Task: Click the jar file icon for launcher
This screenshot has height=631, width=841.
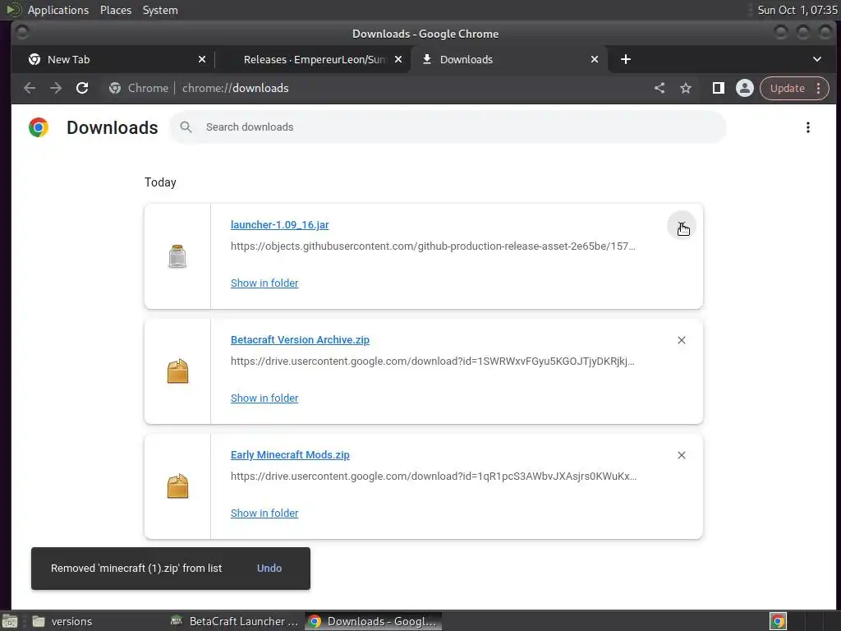Action: click(x=177, y=256)
